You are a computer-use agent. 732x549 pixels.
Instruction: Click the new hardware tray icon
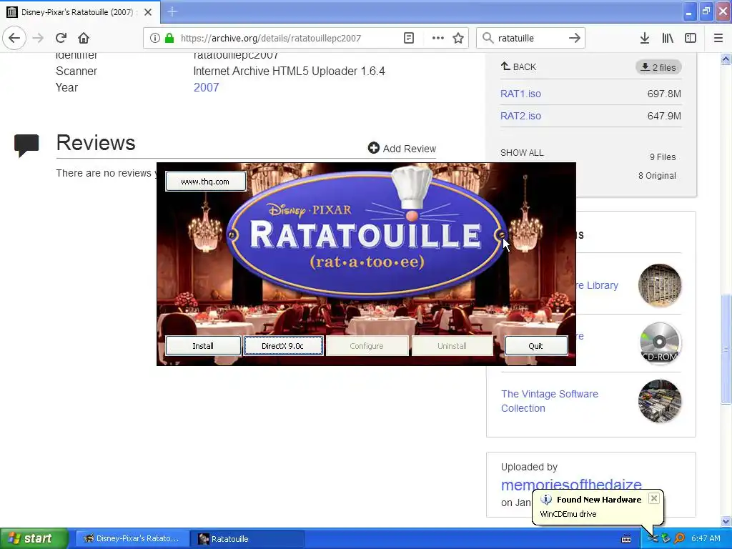pyautogui.click(x=653, y=538)
